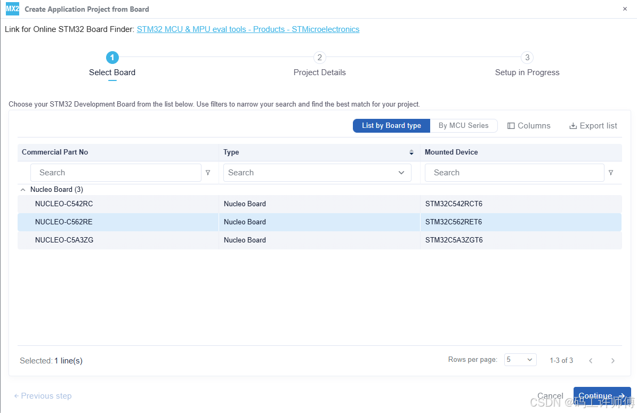Open the Rows per page dropdown
This screenshot has height=413, width=637.
(520, 360)
